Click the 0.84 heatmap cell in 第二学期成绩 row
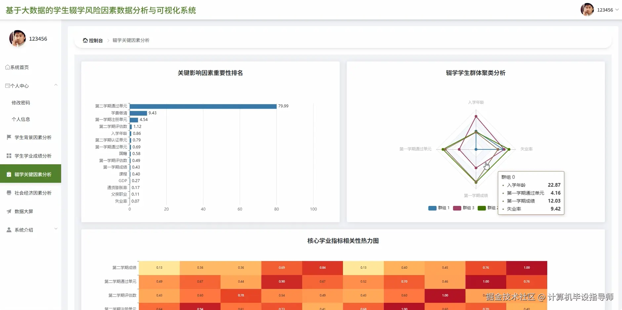The width and height of the screenshot is (622, 310). pos(322,268)
